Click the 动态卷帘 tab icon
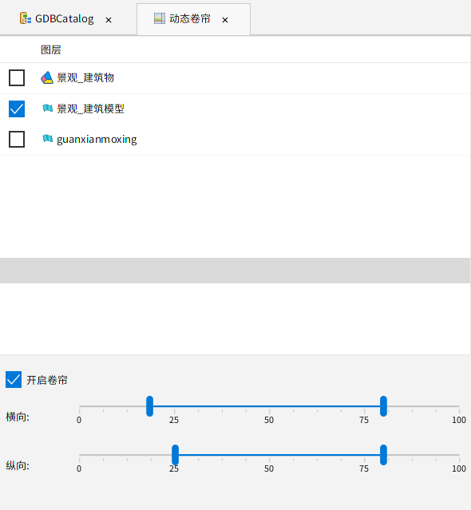 160,18
